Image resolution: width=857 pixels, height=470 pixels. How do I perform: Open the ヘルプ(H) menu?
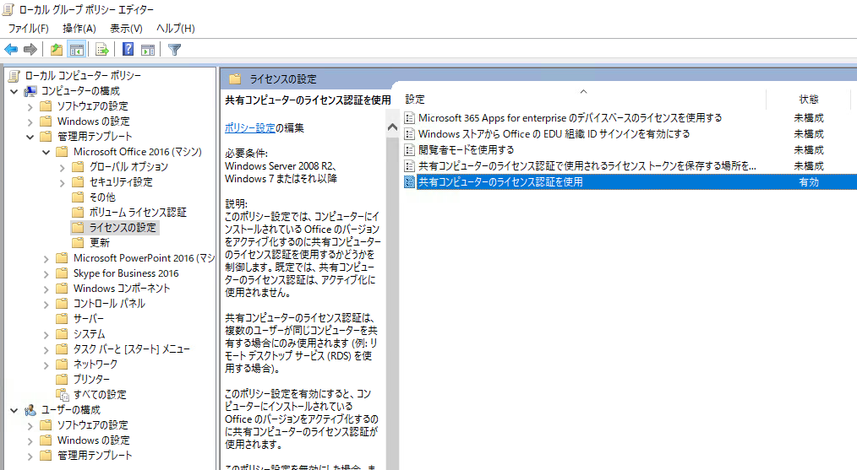(176, 29)
